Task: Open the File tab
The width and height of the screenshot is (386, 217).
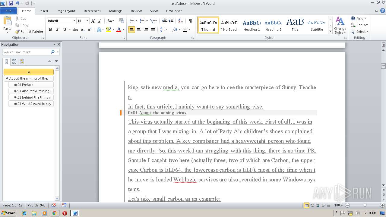Action: (x=8, y=11)
